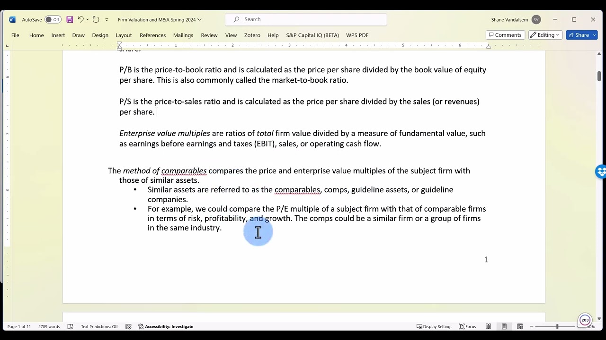Click the right indent marker on ruler
Viewport: 606px width, 340px height.
point(489,47)
